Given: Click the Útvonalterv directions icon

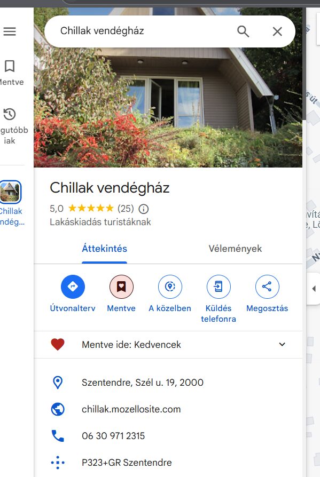Looking at the screenshot, I should pyautogui.click(x=73, y=287).
